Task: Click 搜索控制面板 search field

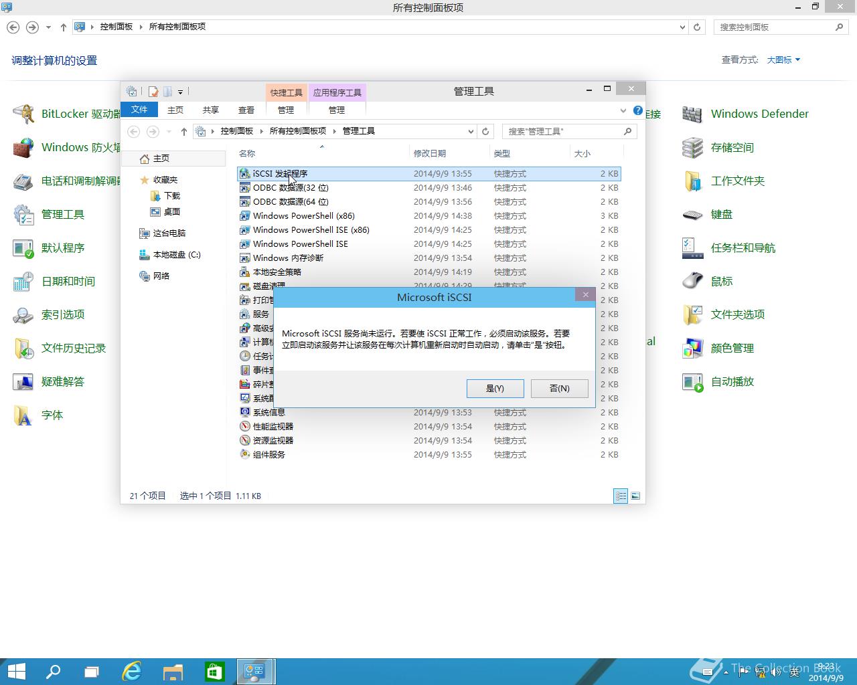Action: click(781, 27)
